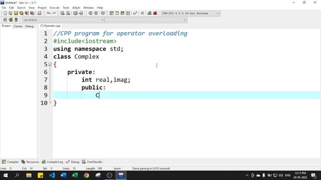The width and height of the screenshot is (321, 180).
Task: Switch to the Classes side tab
Action: coord(18,26)
